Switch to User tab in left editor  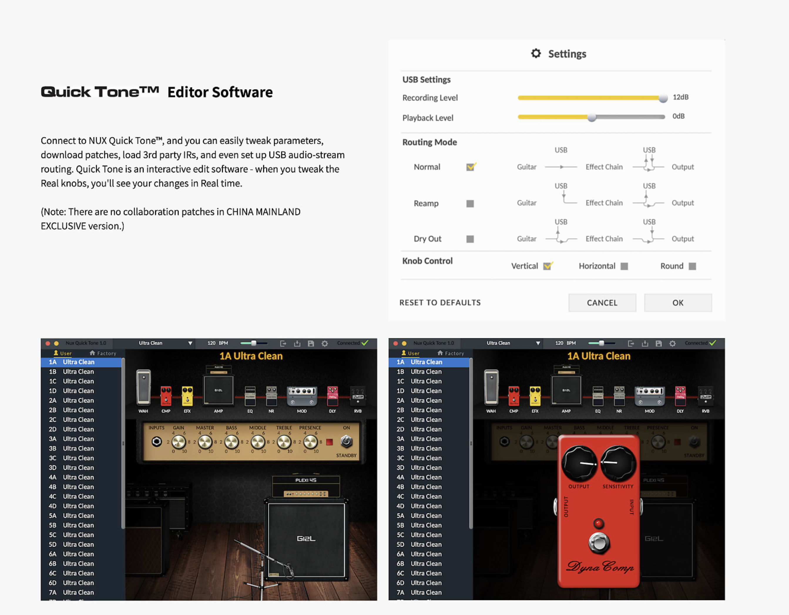click(63, 353)
